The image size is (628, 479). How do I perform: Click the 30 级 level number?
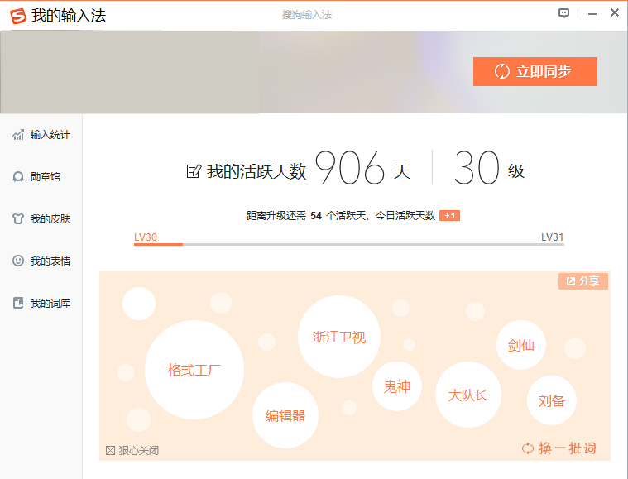(x=477, y=168)
